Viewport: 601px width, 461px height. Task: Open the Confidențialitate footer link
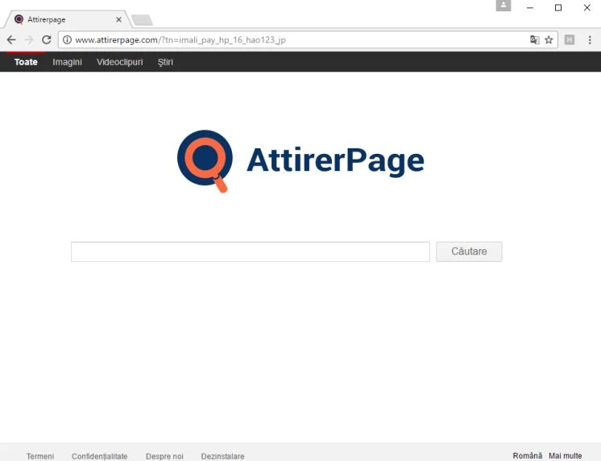100,456
